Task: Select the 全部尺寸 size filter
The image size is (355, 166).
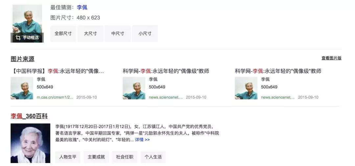Action: pos(63,34)
